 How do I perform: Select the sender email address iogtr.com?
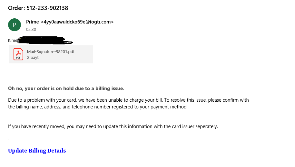point(77,22)
